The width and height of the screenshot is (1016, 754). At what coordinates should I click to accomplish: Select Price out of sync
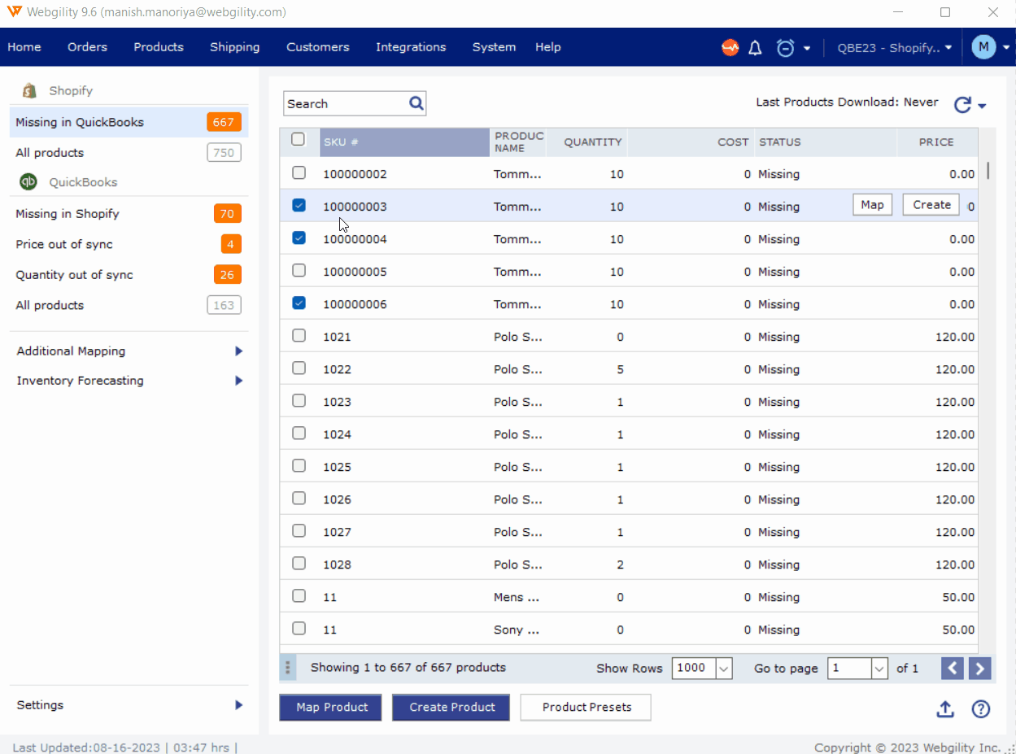tap(129, 244)
